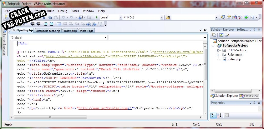Image resolution: width=264 pixels, height=129 pixels.
Task: Collapse the Softpedia Project tree node
Action: click(x=213, y=46)
